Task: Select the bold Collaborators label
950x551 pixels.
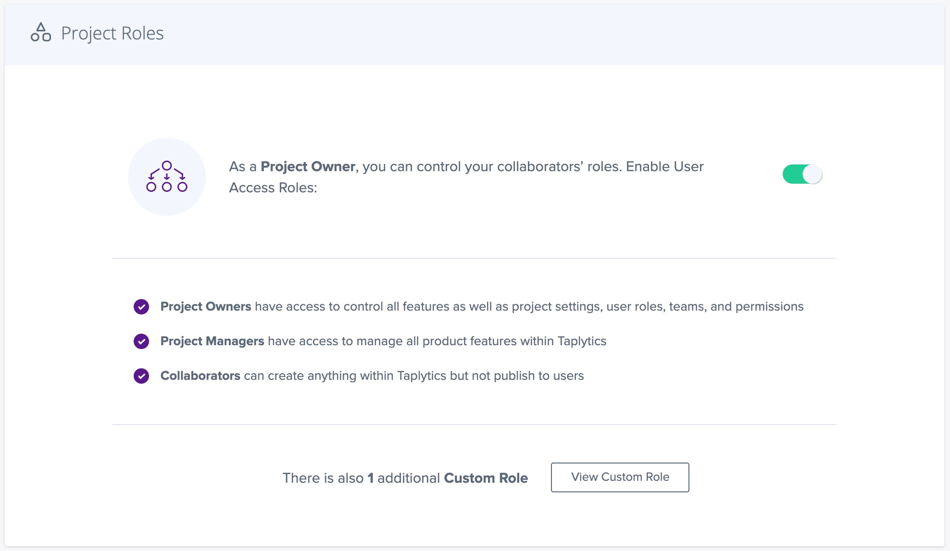Action: coord(200,376)
